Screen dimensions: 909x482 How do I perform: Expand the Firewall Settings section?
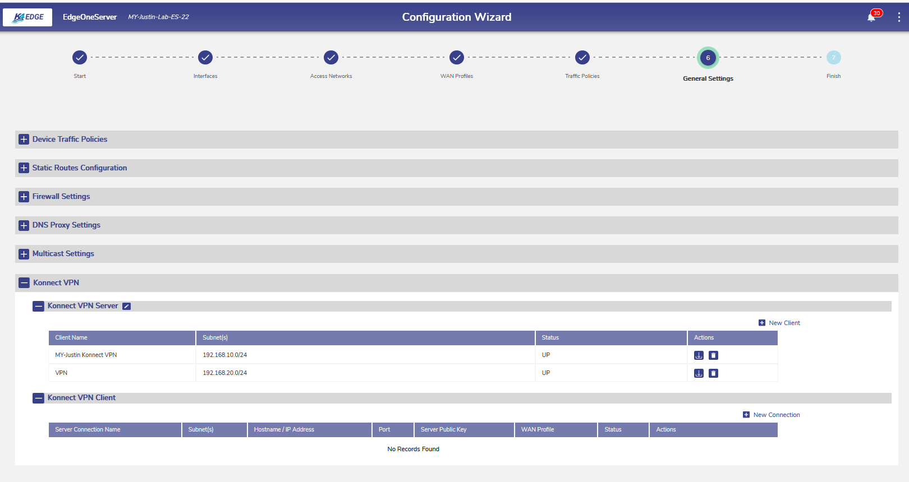pyautogui.click(x=24, y=197)
